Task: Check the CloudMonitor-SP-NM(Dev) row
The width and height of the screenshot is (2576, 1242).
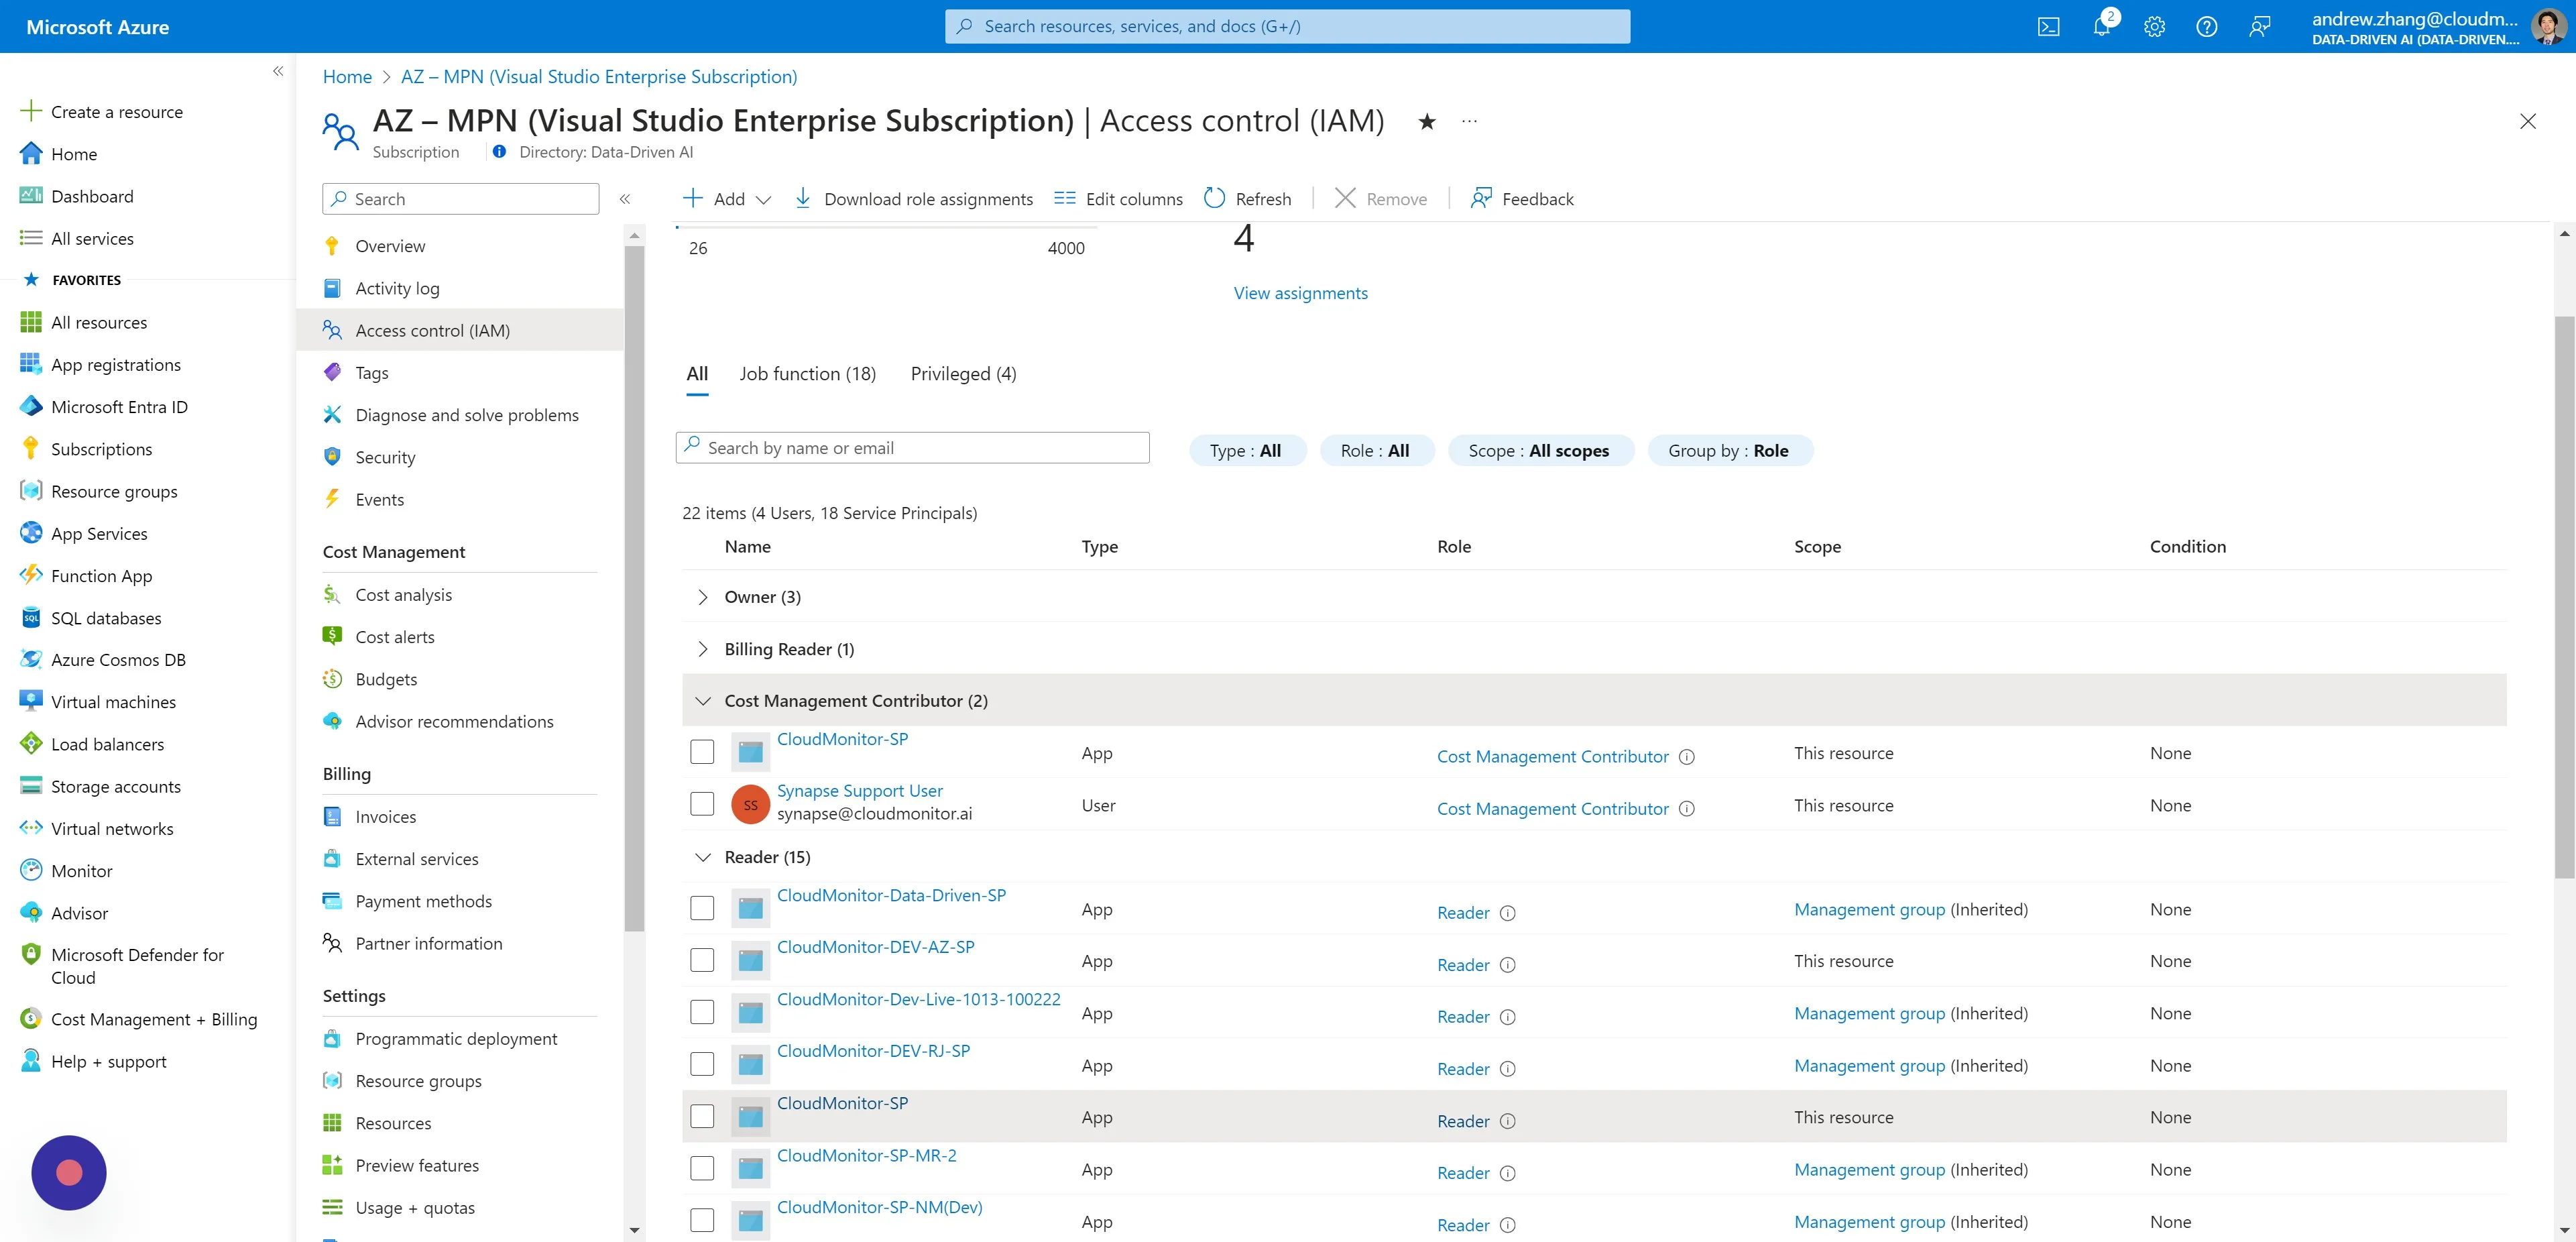Action: click(702, 1220)
